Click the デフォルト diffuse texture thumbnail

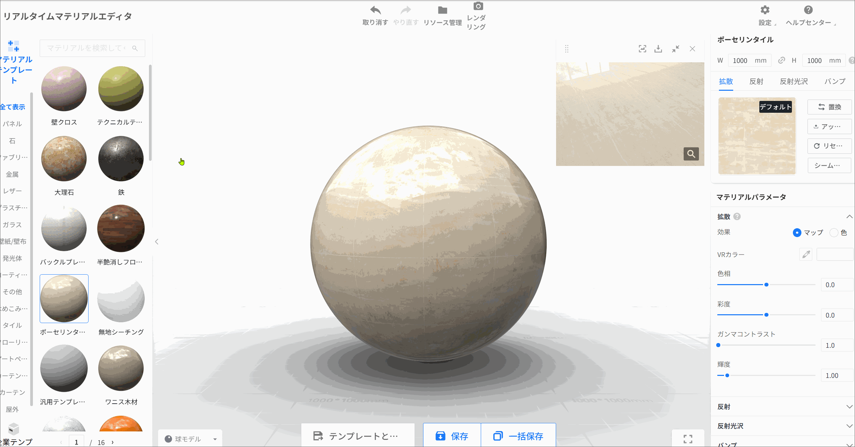[x=757, y=136]
